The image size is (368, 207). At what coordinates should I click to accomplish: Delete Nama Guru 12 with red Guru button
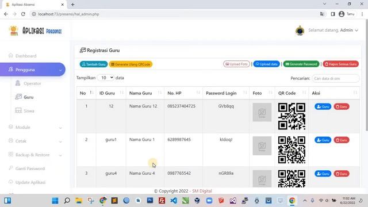[342, 106]
